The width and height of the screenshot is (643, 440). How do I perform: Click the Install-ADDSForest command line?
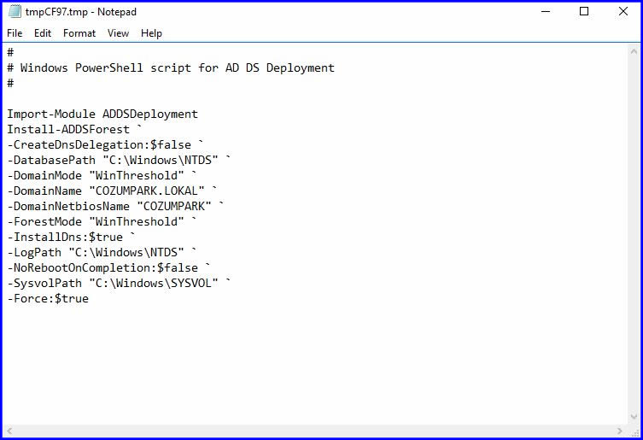[x=68, y=130]
